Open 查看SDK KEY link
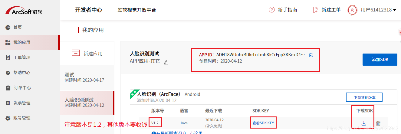 pyautogui.click(x=263, y=123)
